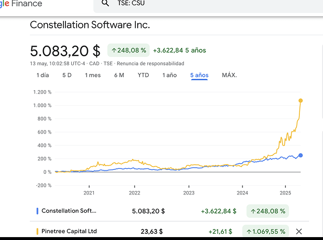Viewport: 323px width, 240px height.
Task: Select the 1 año range tab
Action: [x=169, y=75]
